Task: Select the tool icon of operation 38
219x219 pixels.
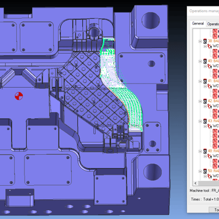Action: [205, 41]
